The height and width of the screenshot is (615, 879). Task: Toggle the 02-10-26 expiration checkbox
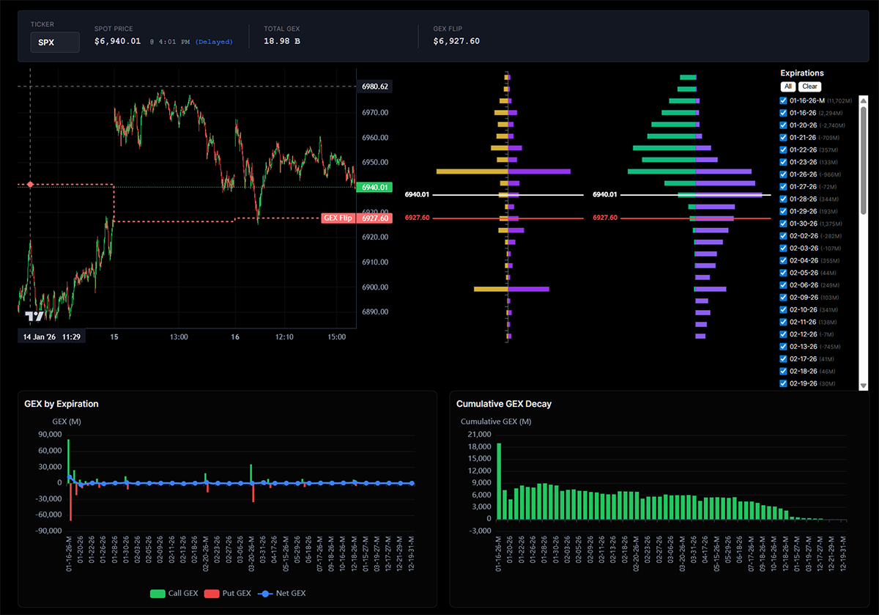pos(783,309)
